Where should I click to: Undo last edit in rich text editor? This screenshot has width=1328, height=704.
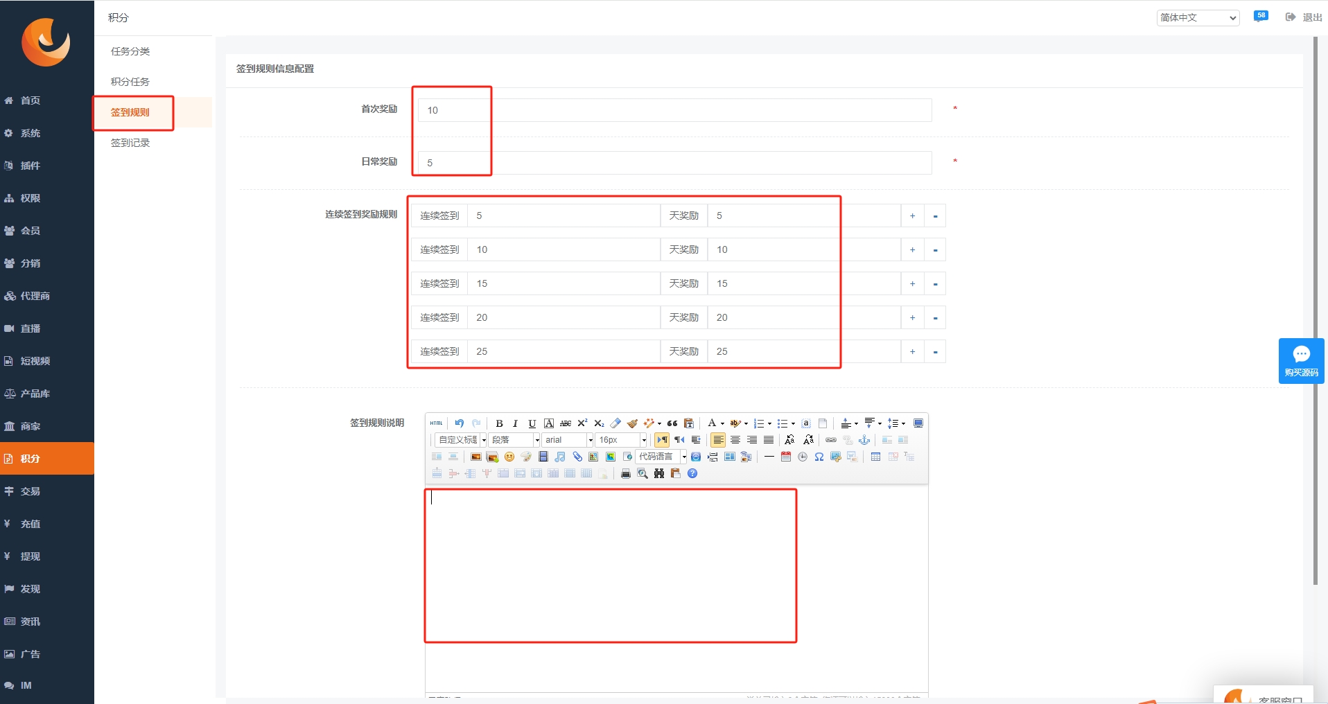[459, 423]
